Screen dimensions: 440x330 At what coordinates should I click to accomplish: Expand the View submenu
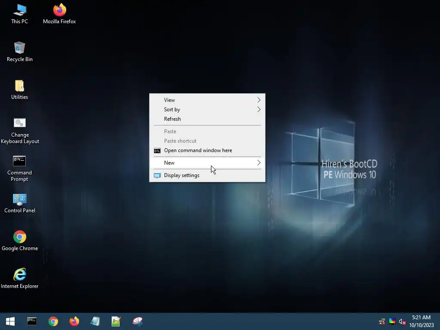pyautogui.click(x=207, y=100)
